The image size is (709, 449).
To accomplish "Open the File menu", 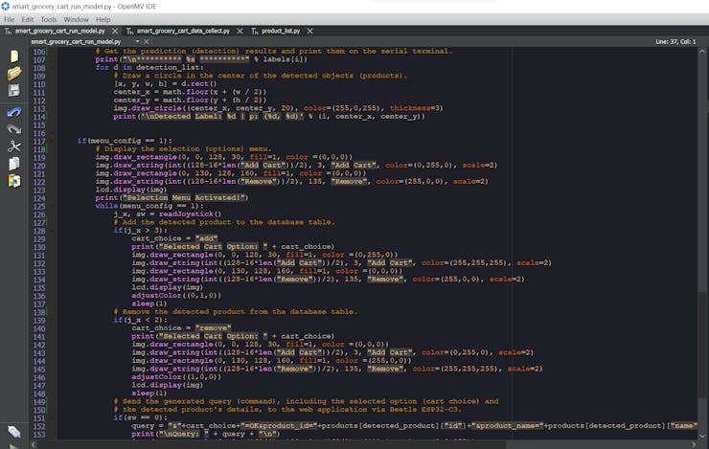I will click(8, 19).
